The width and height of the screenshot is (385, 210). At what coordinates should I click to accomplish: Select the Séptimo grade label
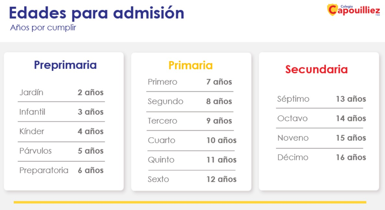293,99
